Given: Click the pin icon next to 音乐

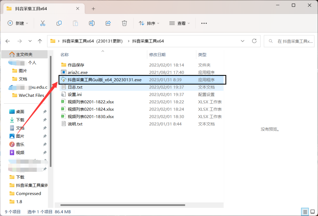Looking at the screenshot, I should (45, 144).
